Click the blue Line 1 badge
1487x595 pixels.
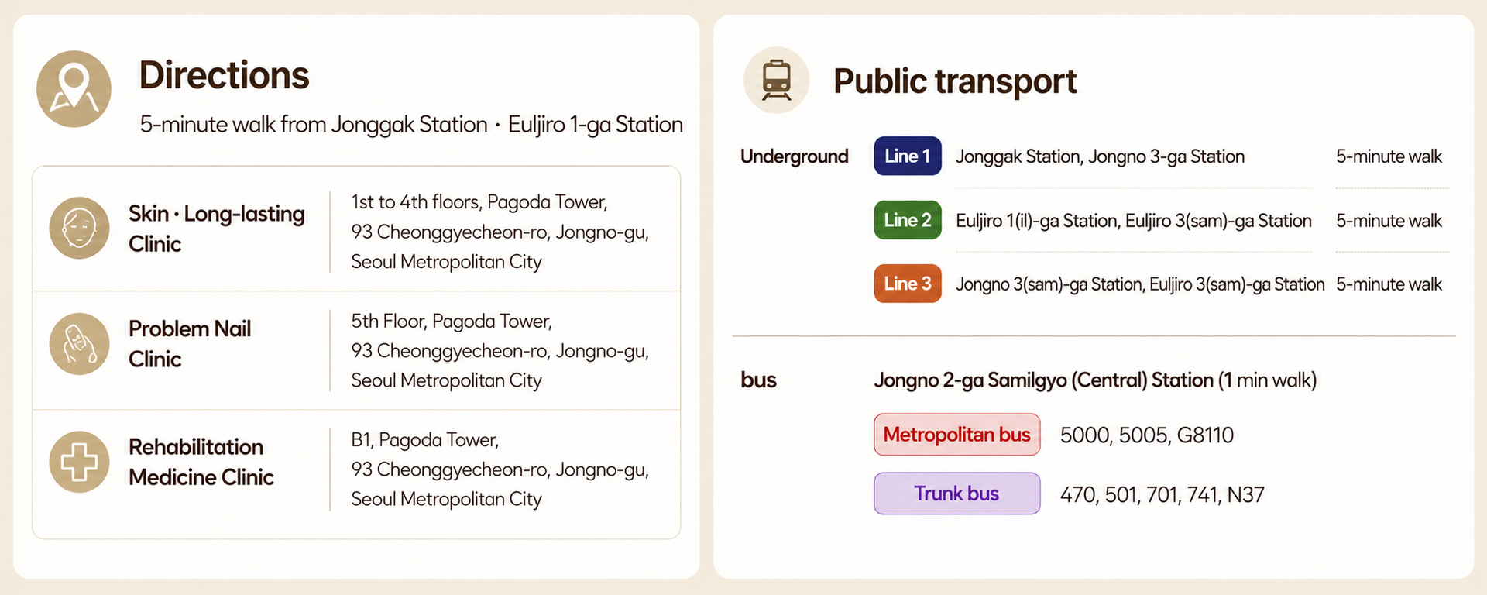[908, 156]
